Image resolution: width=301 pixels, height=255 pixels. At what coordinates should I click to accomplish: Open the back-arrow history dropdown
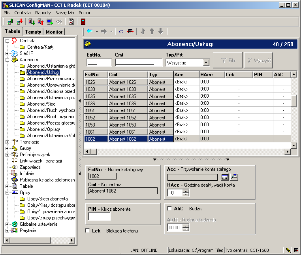(97, 31)
